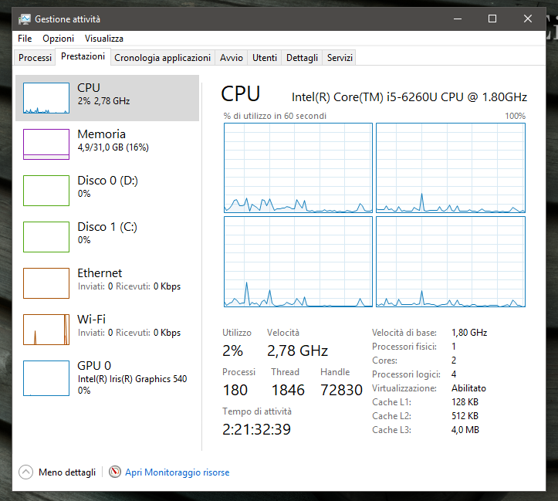Click the 2,78 GHz Velocità value
This screenshot has height=501, width=558.
click(x=297, y=350)
